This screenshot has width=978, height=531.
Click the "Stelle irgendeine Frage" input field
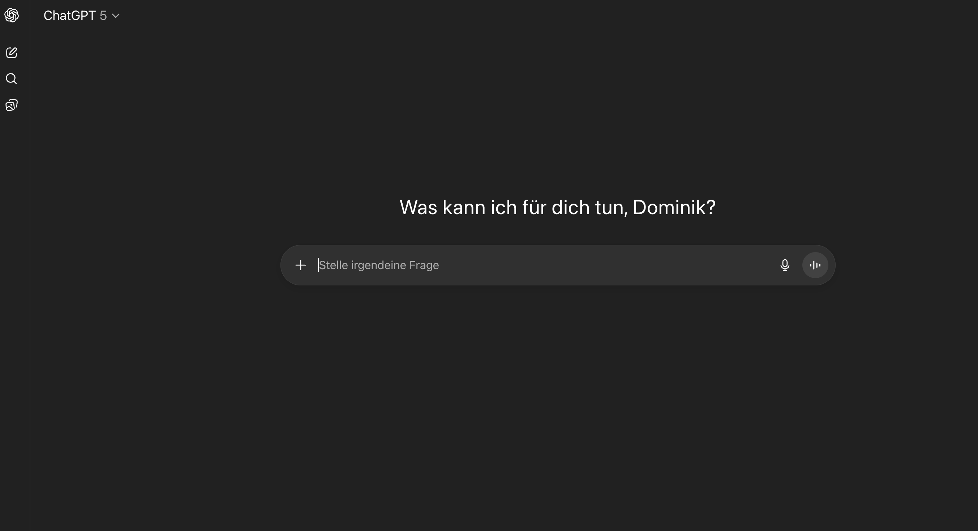pos(543,265)
